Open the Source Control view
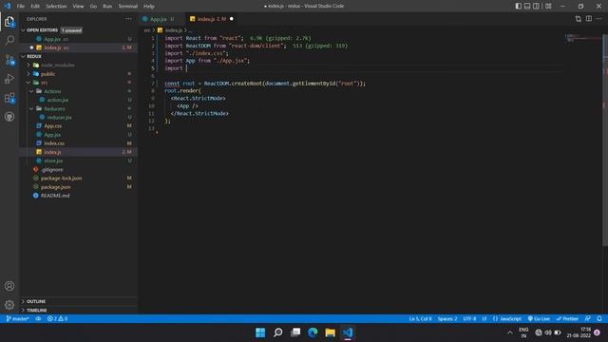Viewport: 608px width, 342px height. 9,60
